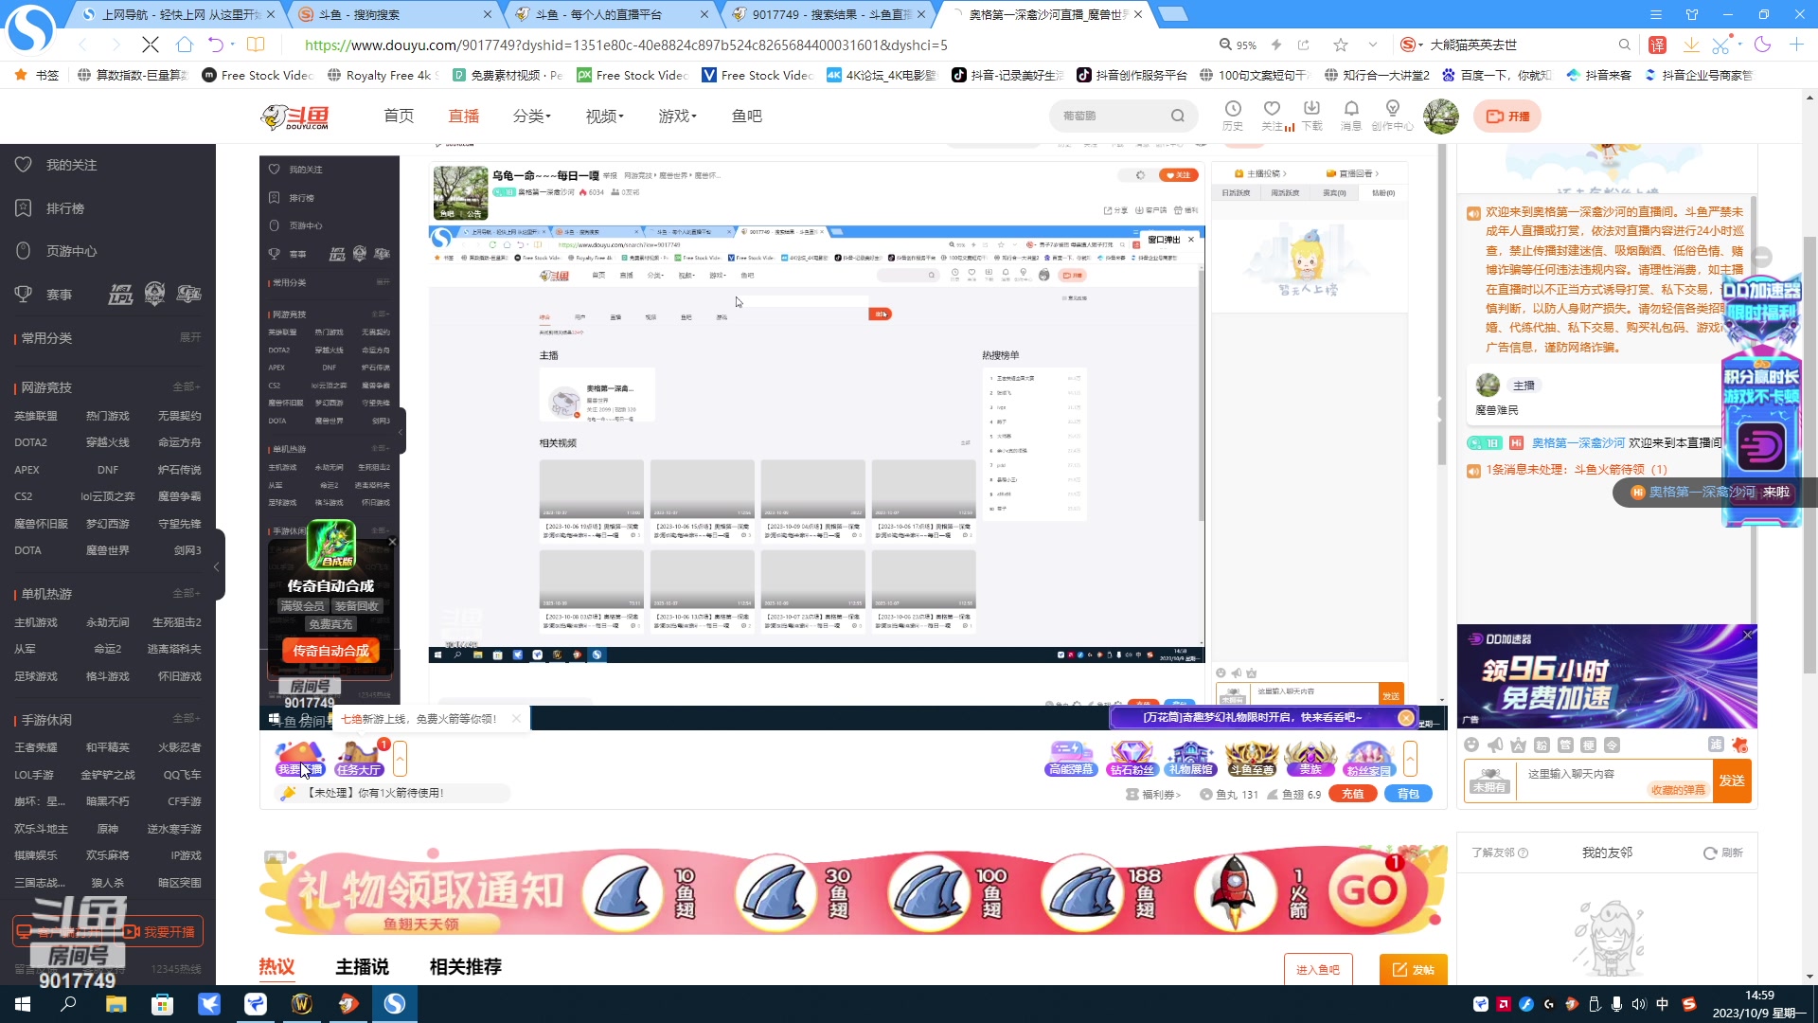This screenshot has height=1023, width=1818.
Task: Open 高能弹幕 gift icon
Action: [x=1072, y=759]
